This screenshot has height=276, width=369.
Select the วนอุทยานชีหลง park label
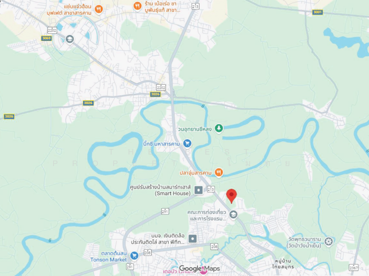(x=195, y=129)
